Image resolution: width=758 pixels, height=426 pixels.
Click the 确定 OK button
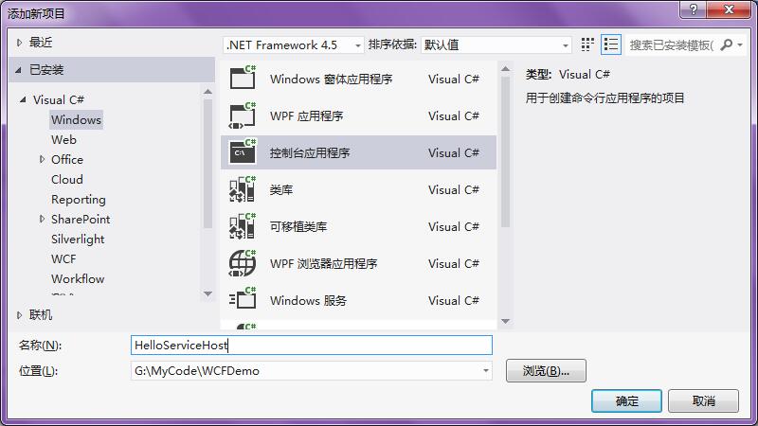pos(626,400)
